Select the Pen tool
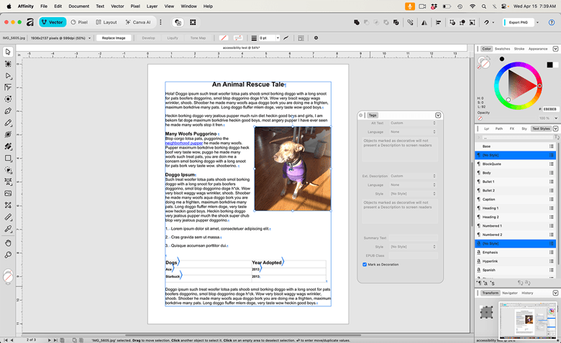 [x=8, y=111]
